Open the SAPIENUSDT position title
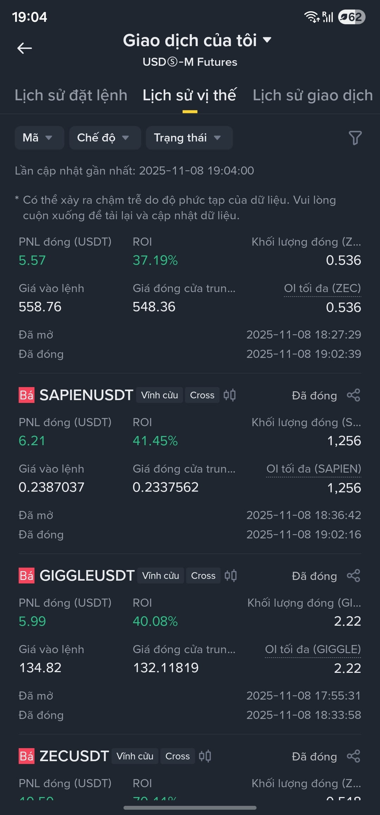This screenshot has height=815, width=380. [86, 395]
